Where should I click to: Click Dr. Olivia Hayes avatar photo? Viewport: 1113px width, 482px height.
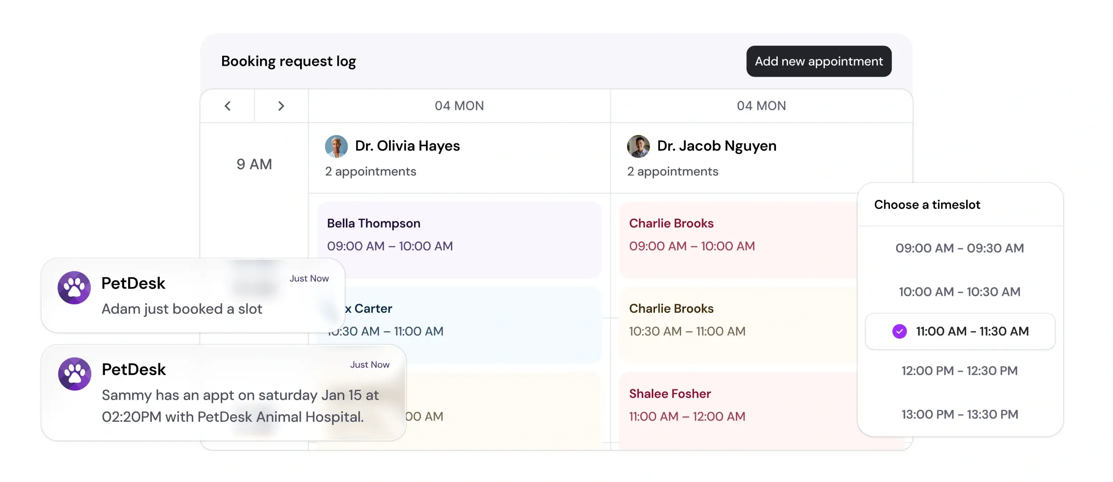coord(336,147)
